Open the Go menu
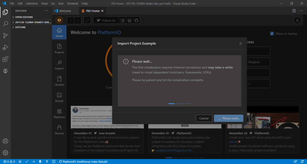This screenshot has width=307, height=164. click(x=53, y=4)
